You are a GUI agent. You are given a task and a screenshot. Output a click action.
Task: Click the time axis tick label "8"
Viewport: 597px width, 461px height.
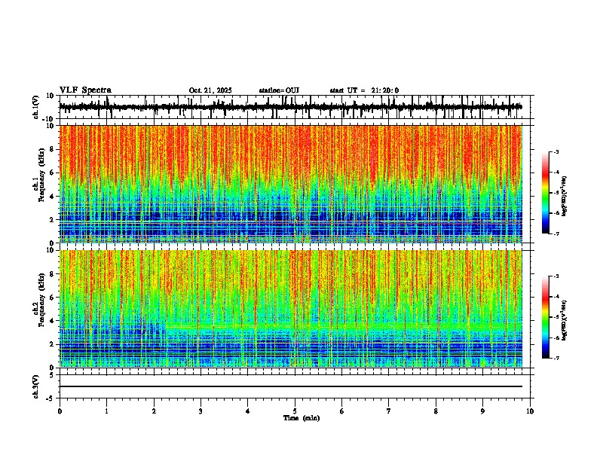pos(436,411)
